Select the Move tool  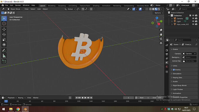click(4, 29)
